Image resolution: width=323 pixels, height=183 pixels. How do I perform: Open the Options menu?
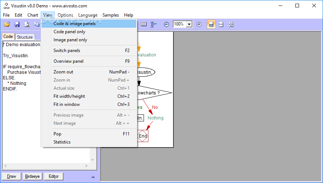[65, 15]
